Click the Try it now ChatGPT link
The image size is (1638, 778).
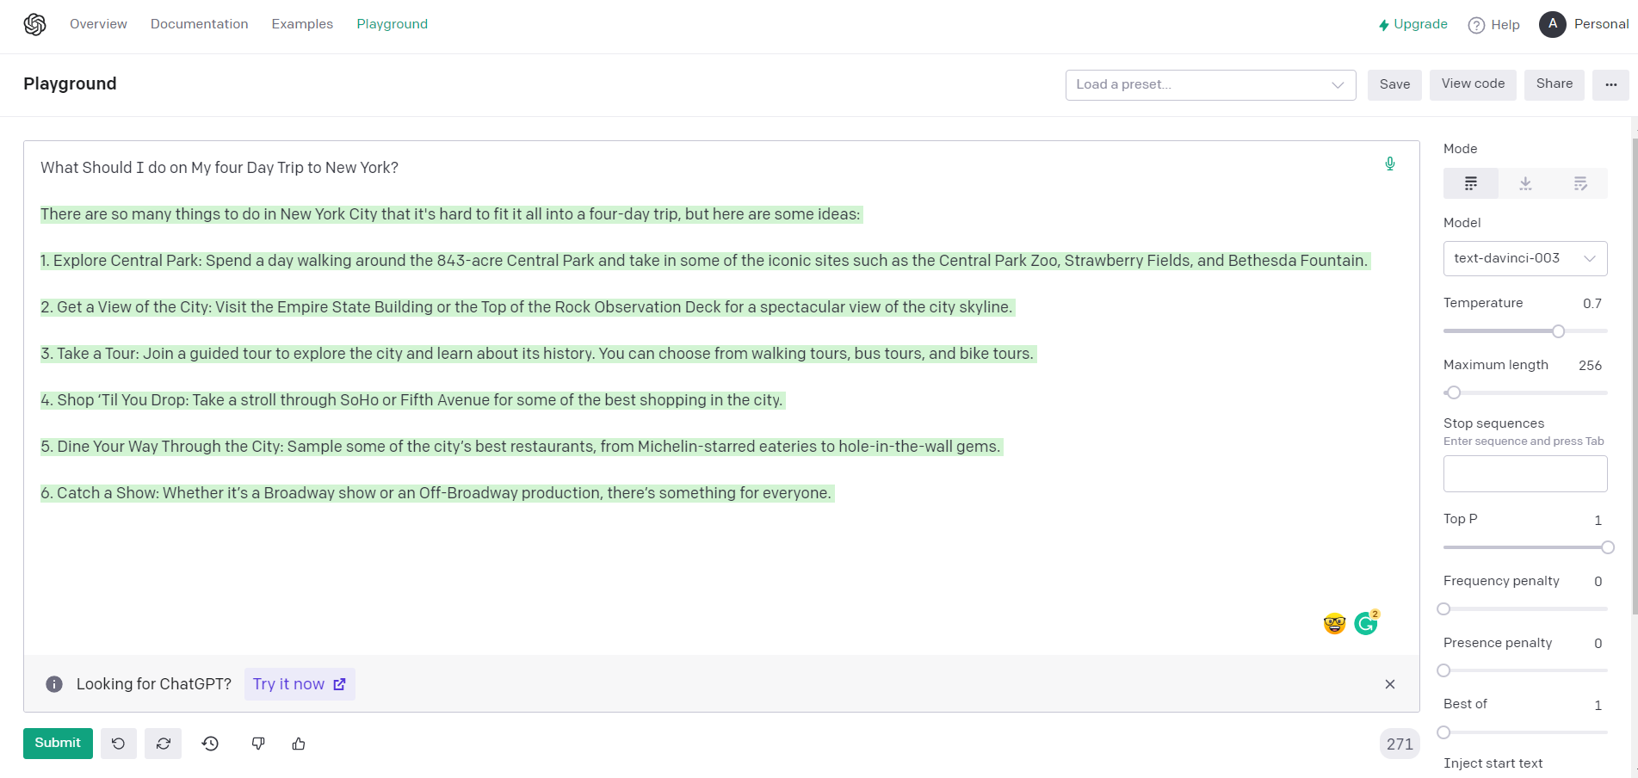coord(299,684)
